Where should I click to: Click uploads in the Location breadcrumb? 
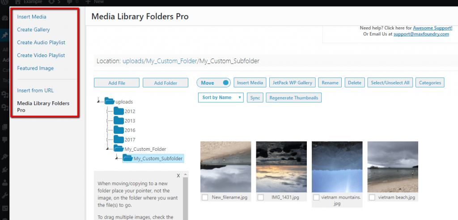coord(133,61)
